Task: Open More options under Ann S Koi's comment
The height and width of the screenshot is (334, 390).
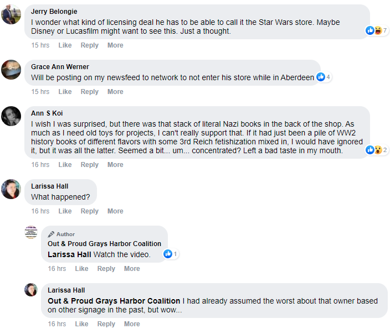Action: (115, 165)
